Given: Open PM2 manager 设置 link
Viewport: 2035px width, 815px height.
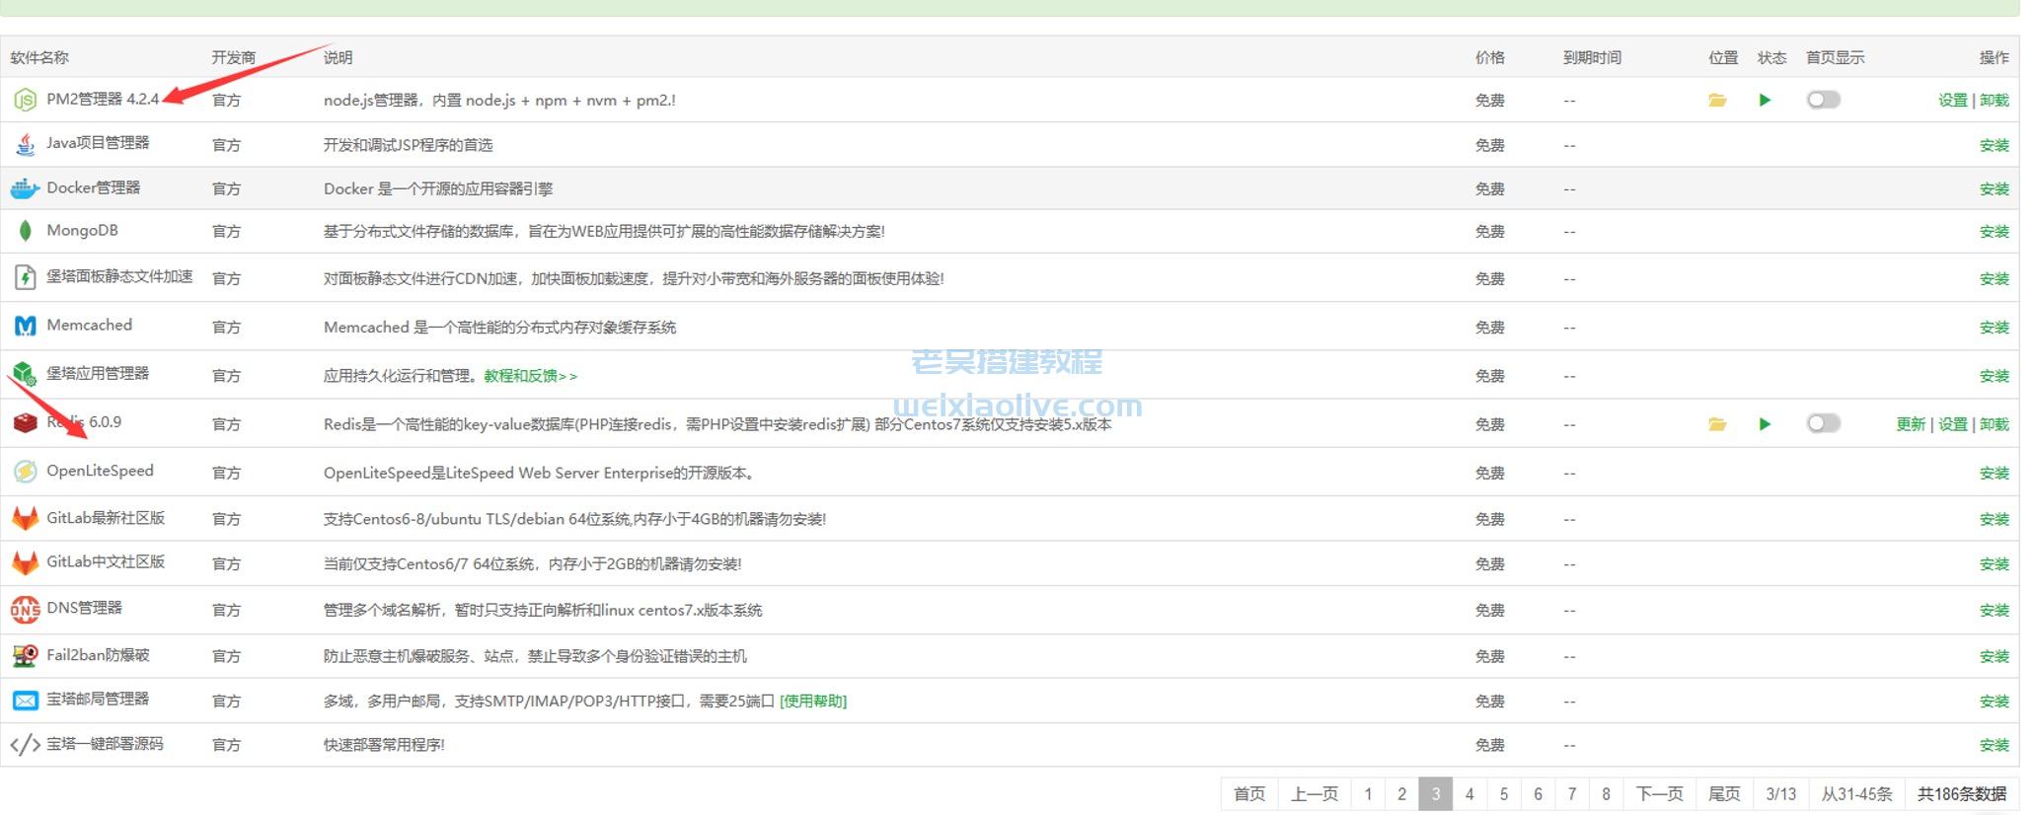Looking at the screenshot, I should (1952, 100).
